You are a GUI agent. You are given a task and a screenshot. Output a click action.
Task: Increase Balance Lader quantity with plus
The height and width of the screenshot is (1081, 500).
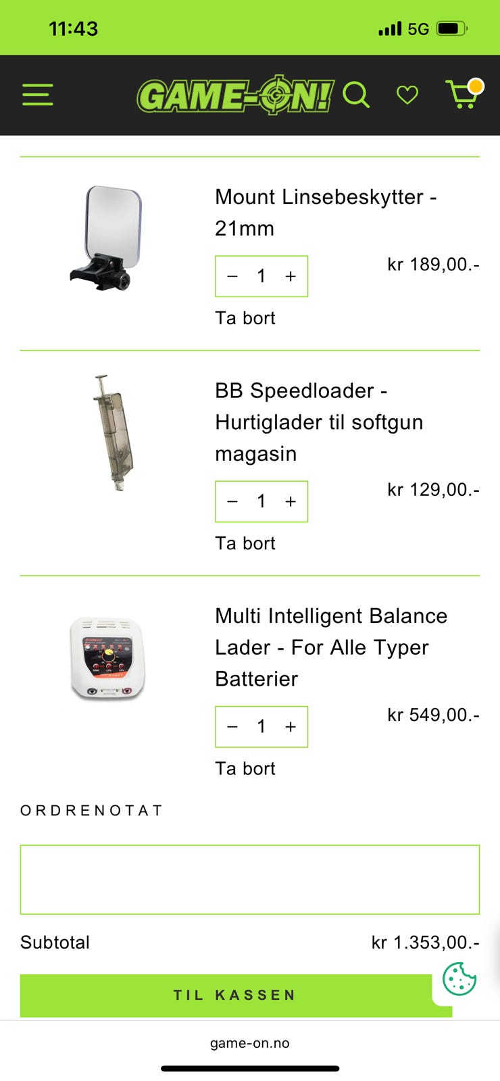click(291, 727)
